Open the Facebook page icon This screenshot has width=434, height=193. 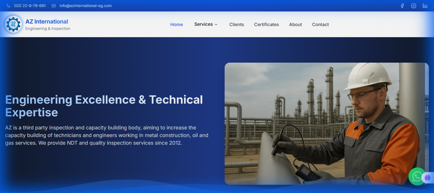[x=402, y=5]
